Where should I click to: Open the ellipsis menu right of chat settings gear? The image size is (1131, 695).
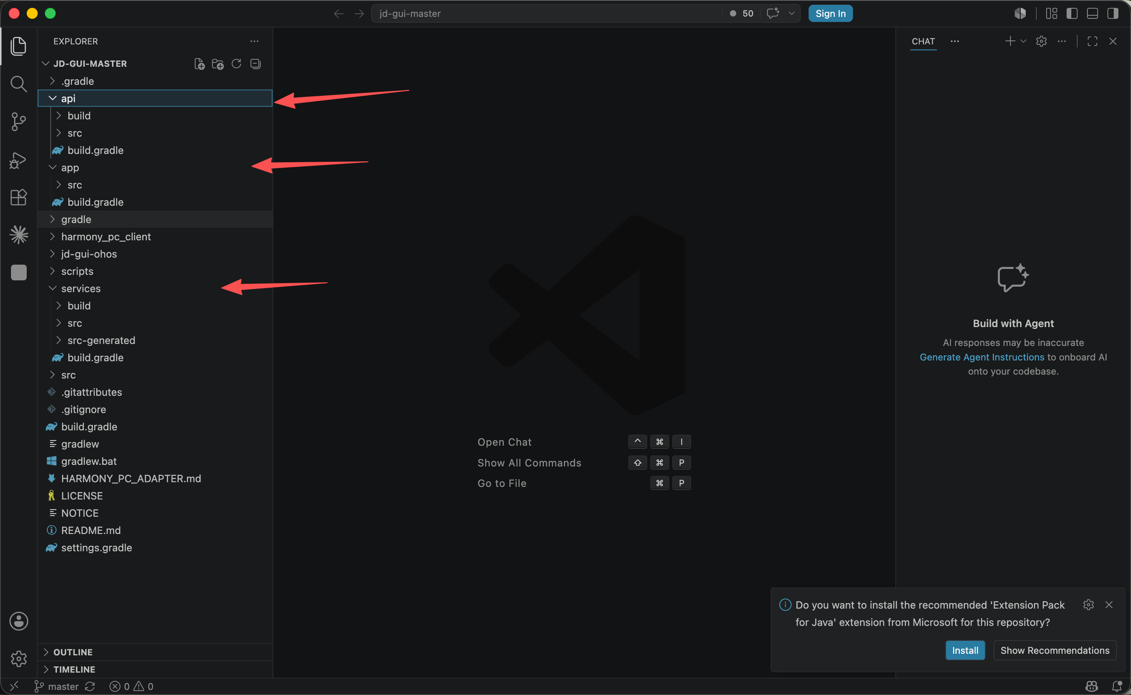[x=1061, y=41]
